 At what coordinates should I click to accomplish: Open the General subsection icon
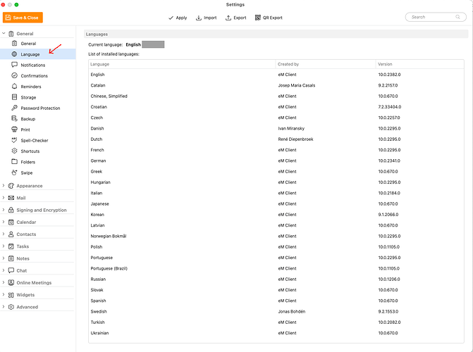click(x=14, y=44)
